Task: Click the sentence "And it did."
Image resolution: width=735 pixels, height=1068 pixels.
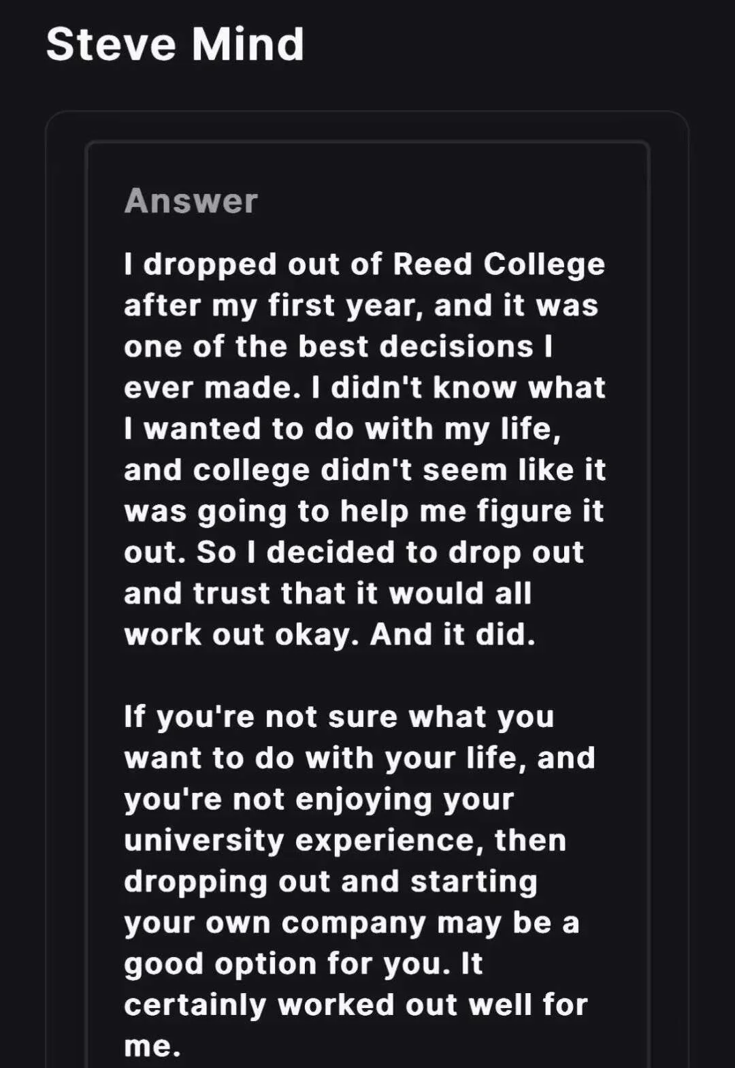Action: (453, 634)
